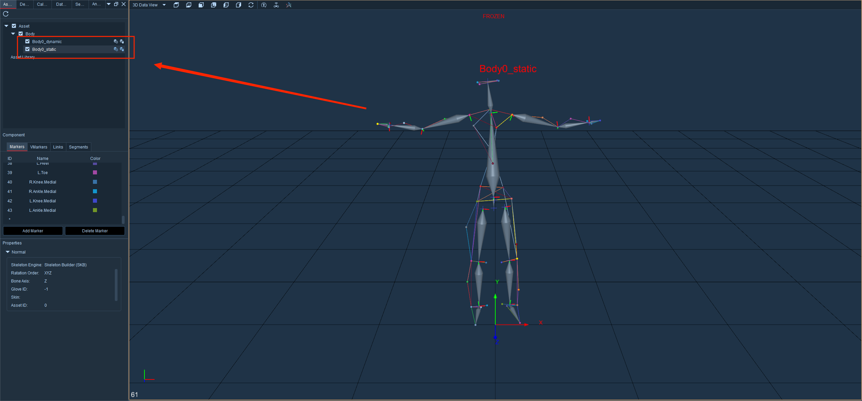Switch to the Segments tab
Image resolution: width=862 pixels, height=401 pixels.
coord(78,147)
